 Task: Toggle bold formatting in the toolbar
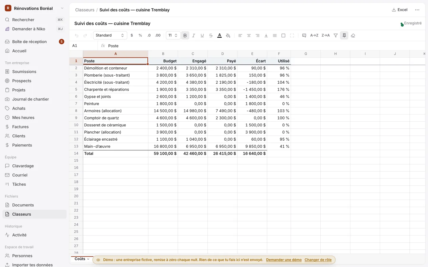tap(185, 36)
